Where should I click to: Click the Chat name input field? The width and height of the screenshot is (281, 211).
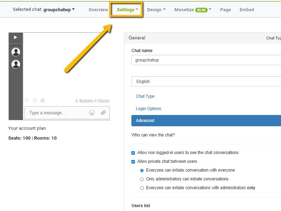point(206,60)
